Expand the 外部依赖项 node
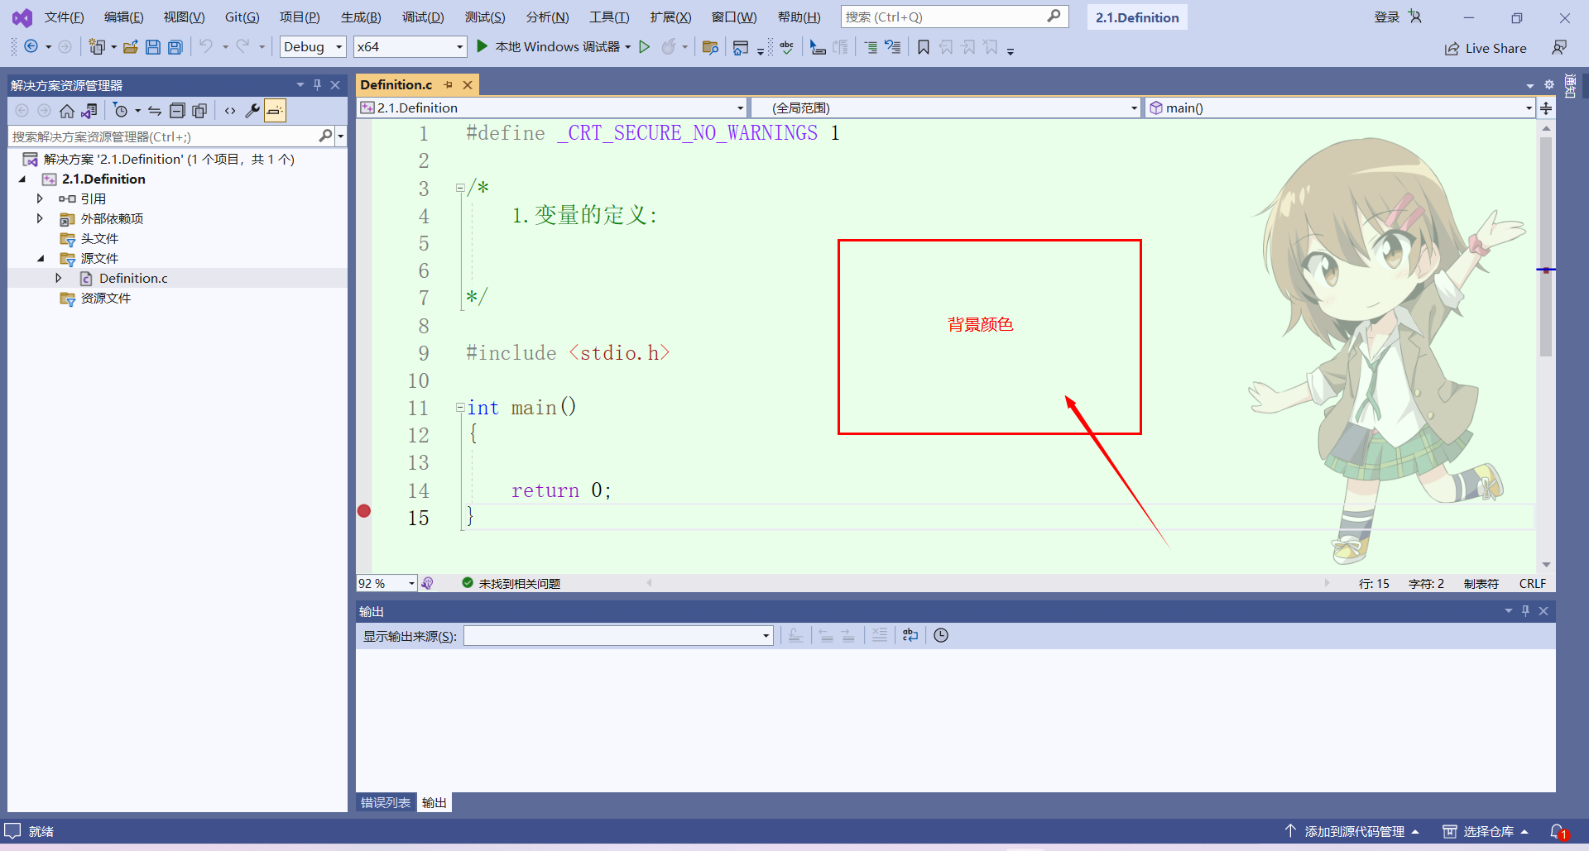Image resolution: width=1589 pixels, height=851 pixels. pyautogui.click(x=39, y=218)
